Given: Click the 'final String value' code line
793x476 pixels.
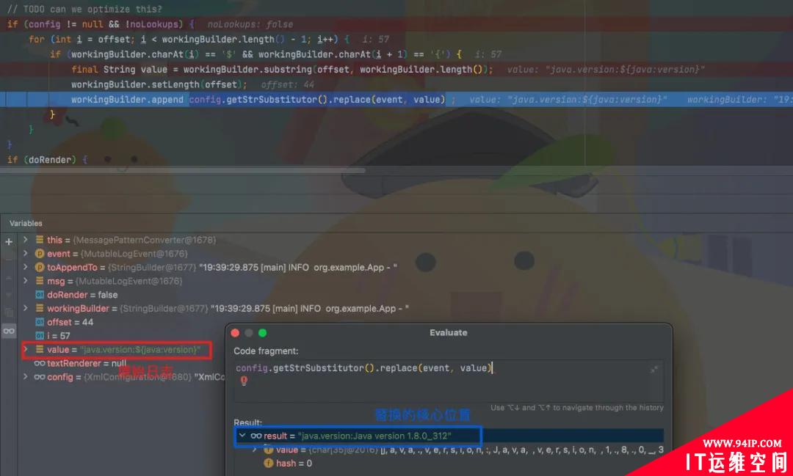Looking at the screenshot, I should (396, 69).
